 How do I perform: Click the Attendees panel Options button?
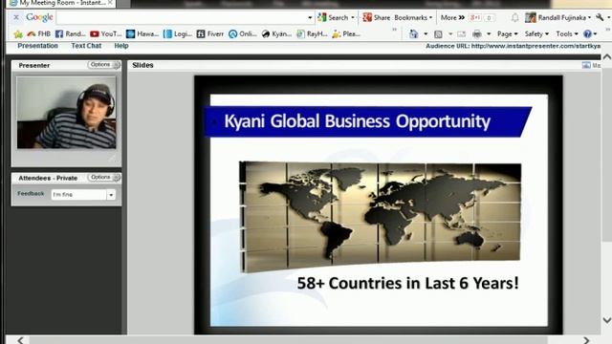coord(103,178)
